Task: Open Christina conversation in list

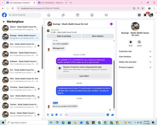Action: [x=21, y=89]
